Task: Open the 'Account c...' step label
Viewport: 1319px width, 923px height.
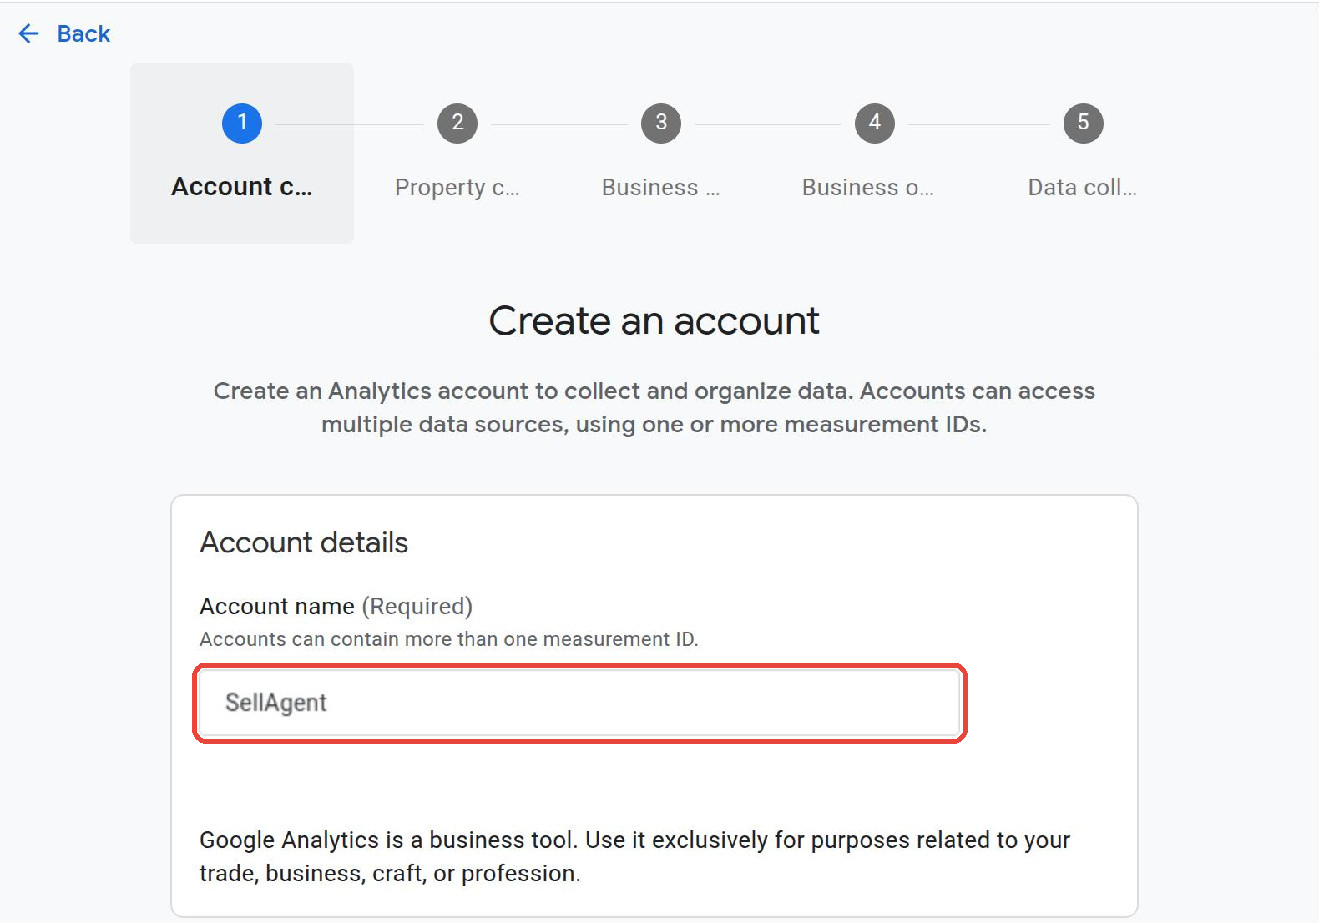Action: click(242, 187)
